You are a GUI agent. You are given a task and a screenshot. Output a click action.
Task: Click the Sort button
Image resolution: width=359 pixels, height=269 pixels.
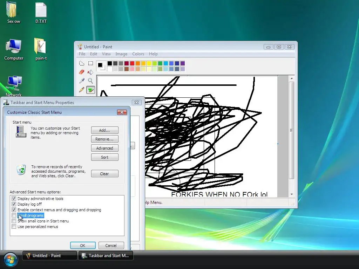tap(104, 157)
